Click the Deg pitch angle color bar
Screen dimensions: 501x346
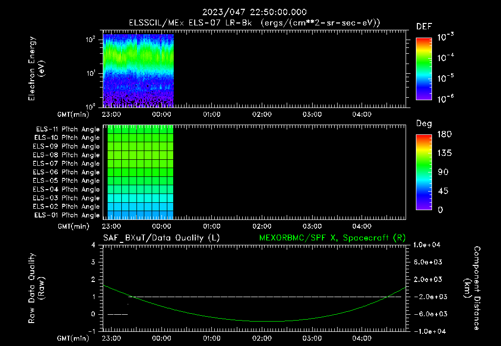tap(424, 172)
